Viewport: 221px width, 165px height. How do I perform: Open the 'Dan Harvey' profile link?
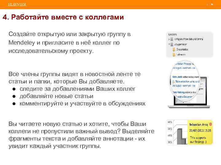click(x=178, y=92)
